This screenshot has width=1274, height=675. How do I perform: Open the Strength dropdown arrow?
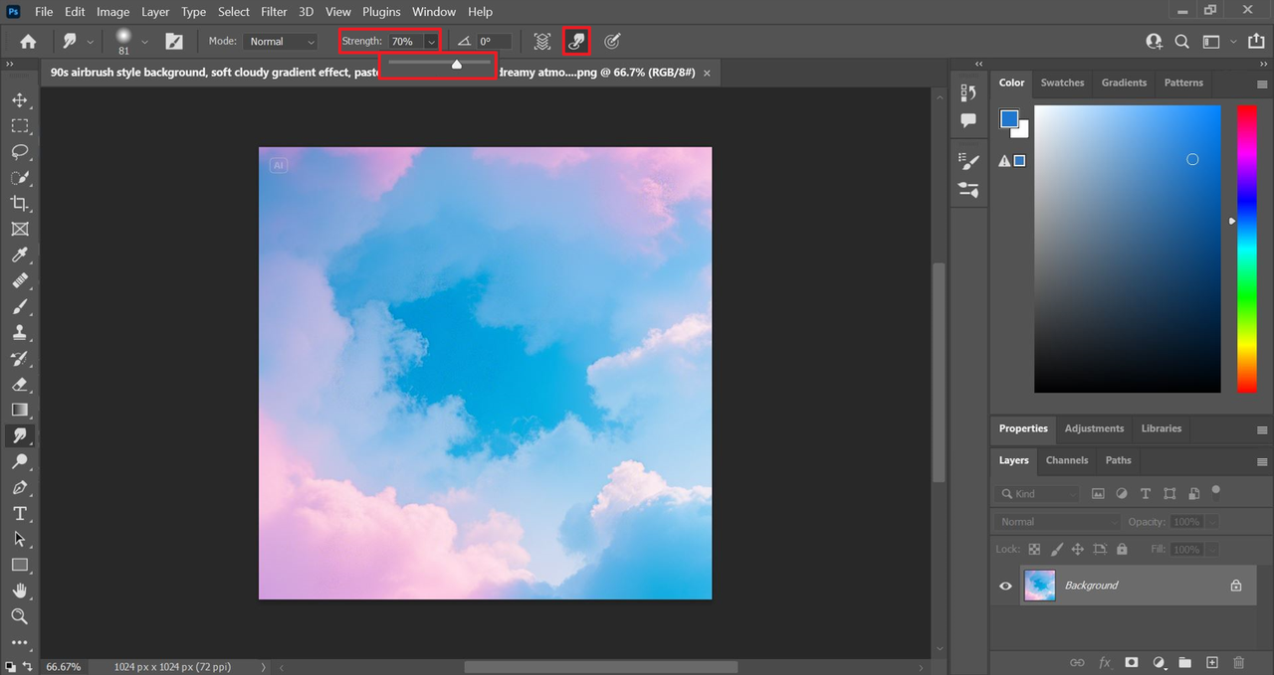pos(431,42)
